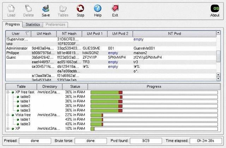Select the Administrator row
226x148 pixels.
click(x=111, y=48)
